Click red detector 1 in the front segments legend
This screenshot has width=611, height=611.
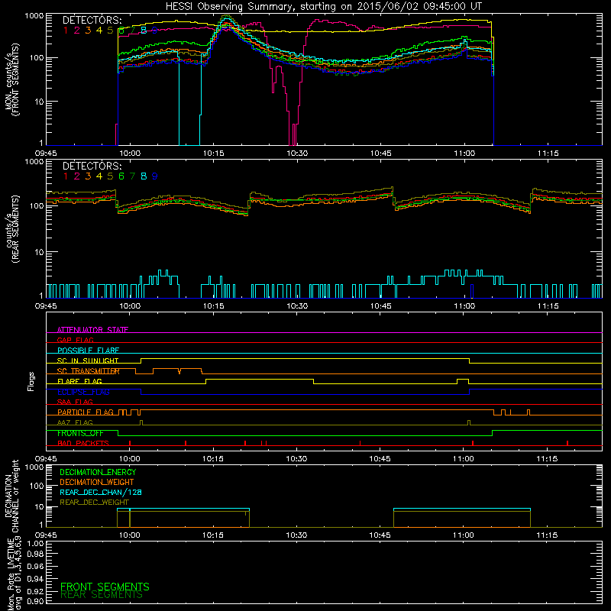click(x=66, y=31)
